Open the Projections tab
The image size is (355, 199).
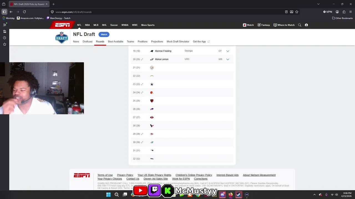pos(157,41)
